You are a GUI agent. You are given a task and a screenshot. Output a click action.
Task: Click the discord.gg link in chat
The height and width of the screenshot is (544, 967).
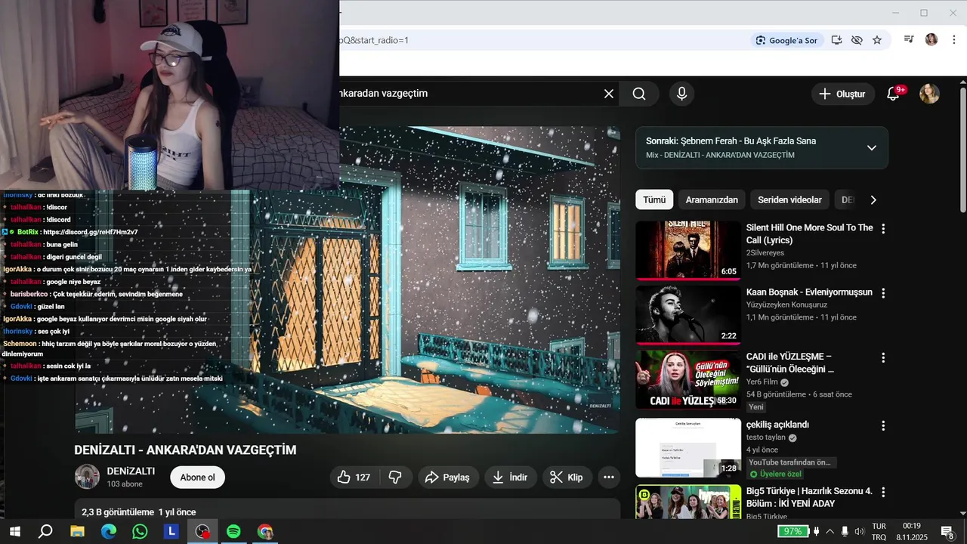click(90, 232)
